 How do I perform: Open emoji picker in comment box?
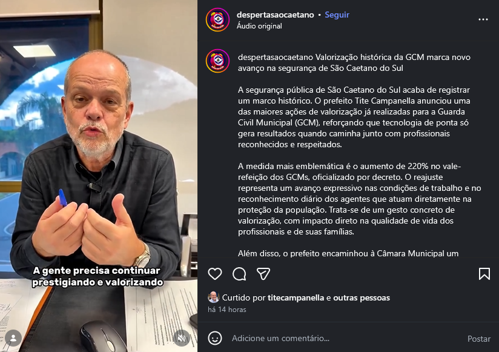point(215,338)
